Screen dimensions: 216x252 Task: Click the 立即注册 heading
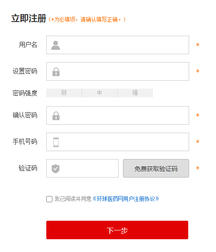29,19
